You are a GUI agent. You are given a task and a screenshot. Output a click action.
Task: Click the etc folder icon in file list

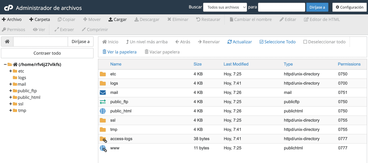point(103,74)
